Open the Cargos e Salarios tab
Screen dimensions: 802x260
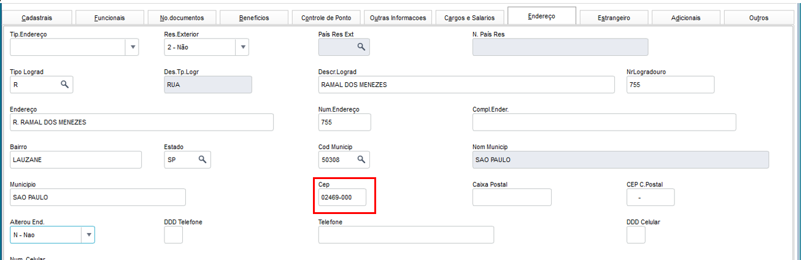470,18
